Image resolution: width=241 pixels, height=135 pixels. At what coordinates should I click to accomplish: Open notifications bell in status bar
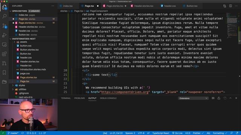[237, 133]
